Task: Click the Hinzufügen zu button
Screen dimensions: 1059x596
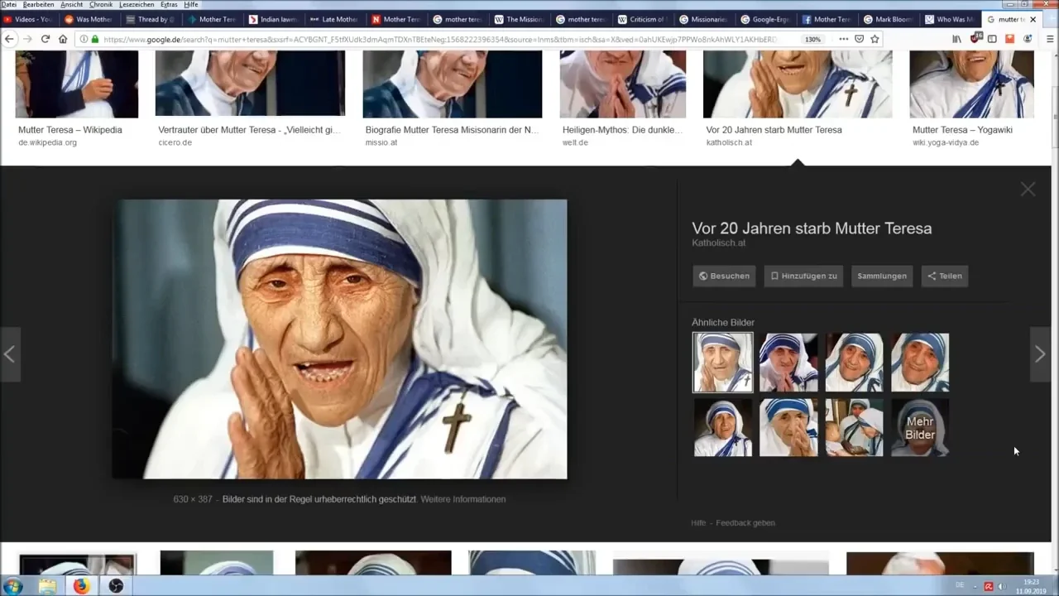Action: click(x=803, y=276)
